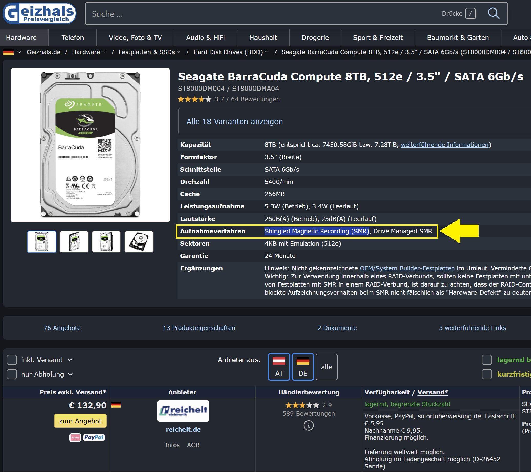Expand the Hardware breadcrumb dropdown
This screenshot has width=531, height=472.
coord(104,52)
